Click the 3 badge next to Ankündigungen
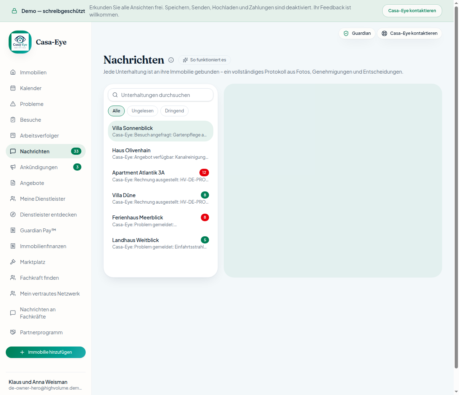 click(x=77, y=167)
